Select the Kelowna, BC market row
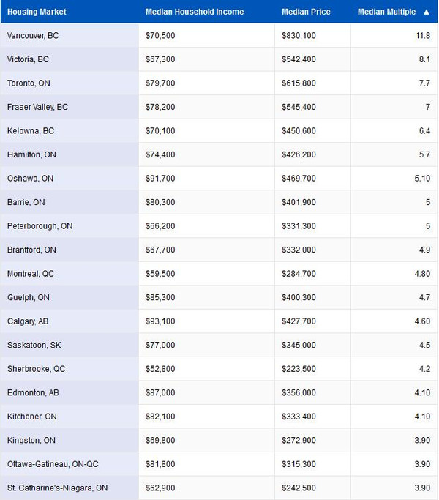This screenshot has width=439, height=500. pyautogui.click(x=31, y=131)
